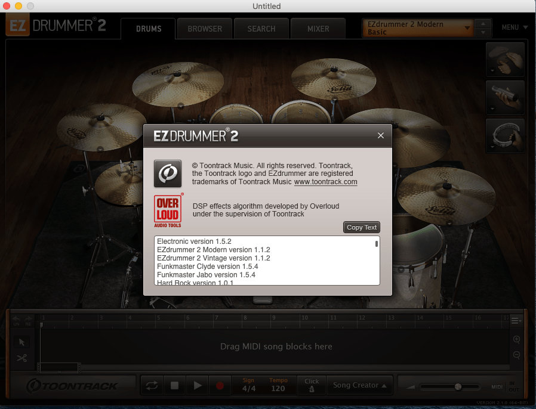Image resolution: width=536 pixels, height=409 pixels.
Task: Click the macOS yellow minimize button
Action: click(x=19, y=6)
